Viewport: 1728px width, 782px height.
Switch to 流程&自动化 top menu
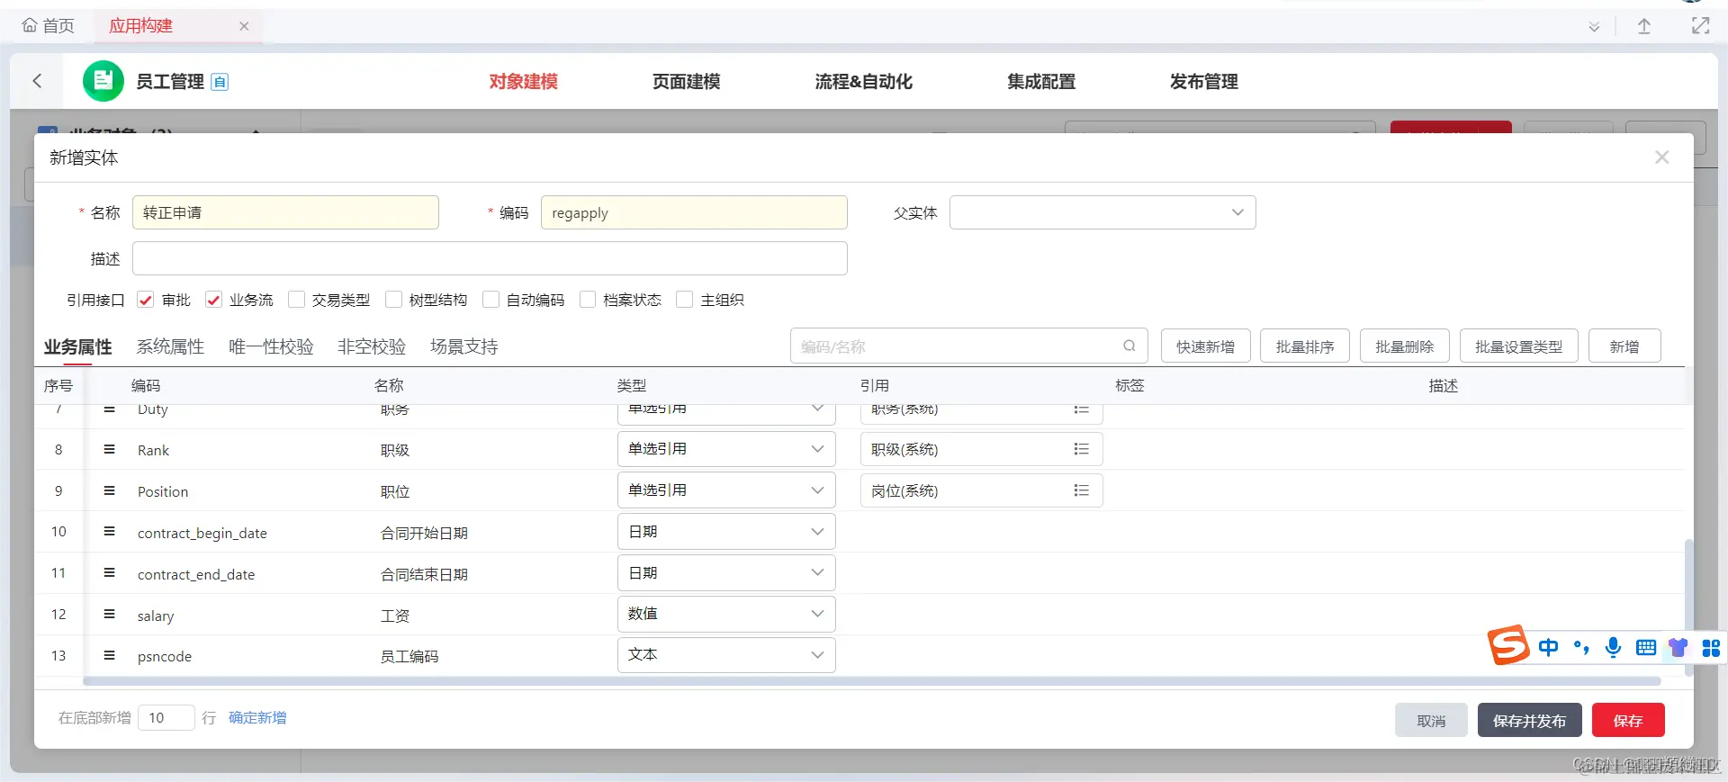(x=863, y=82)
